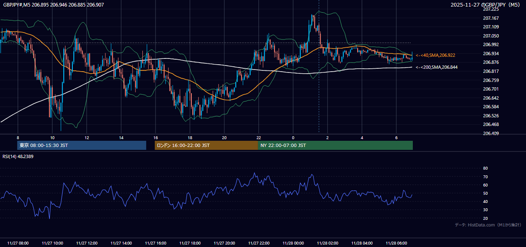Click price level 206.876 on axis
The height and width of the screenshot is (247, 526).
[x=491, y=62]
